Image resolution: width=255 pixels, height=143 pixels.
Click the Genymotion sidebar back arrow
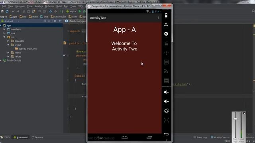[167, 134]
